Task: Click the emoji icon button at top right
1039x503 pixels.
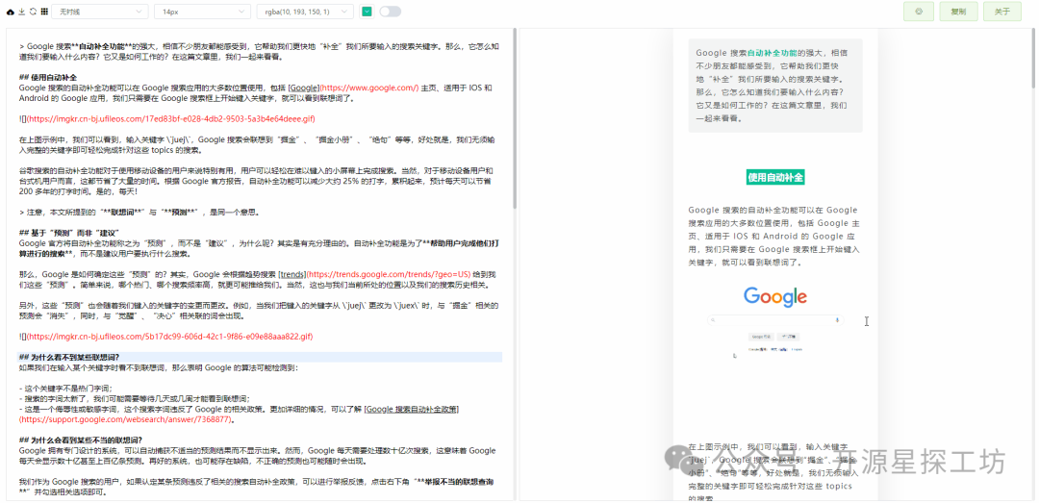Action: (x=919, y=12)
